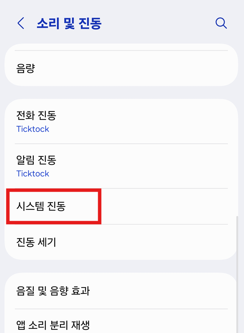Choose Ticktock link under 알림 진동
Viewport: 244px width, 333px height.
click(x=33, y=174)
